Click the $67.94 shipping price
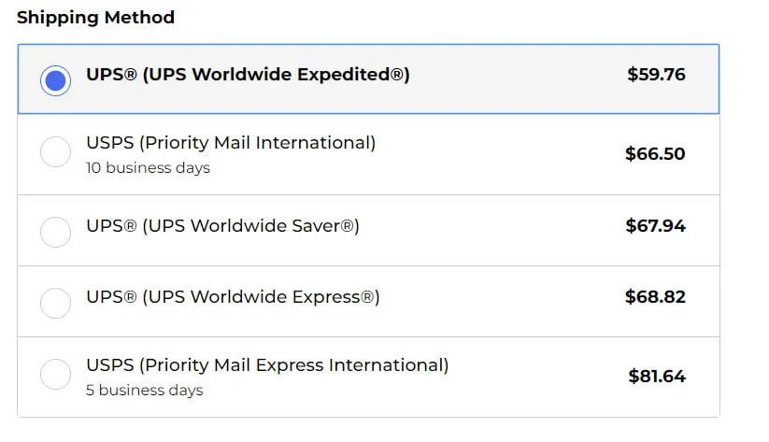 tap(655, 225)
